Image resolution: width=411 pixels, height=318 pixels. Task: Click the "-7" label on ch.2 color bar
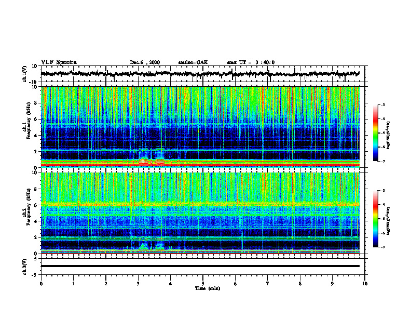point(382,247)
